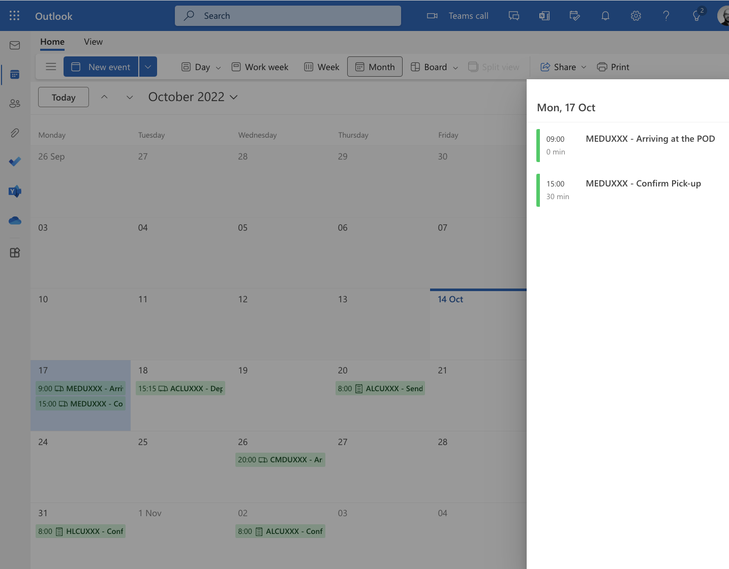The image size is (729, 569).
Task: Start a Teams call
Action: [457, 16]
